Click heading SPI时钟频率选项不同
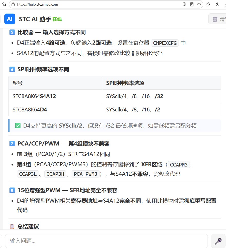The height and width of the screenshot is (250, 226). click(x=43, y=69)
